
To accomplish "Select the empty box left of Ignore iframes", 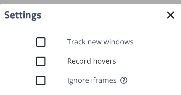I will [41, 80].
